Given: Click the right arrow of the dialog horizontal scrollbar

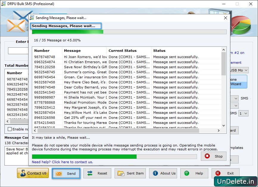Looking at the screenshot, I should point(219,130).
